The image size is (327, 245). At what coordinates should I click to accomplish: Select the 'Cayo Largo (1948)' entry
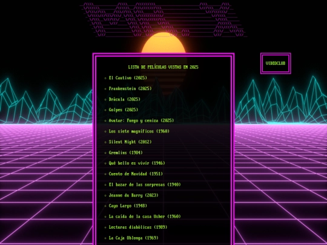(128, 206)
